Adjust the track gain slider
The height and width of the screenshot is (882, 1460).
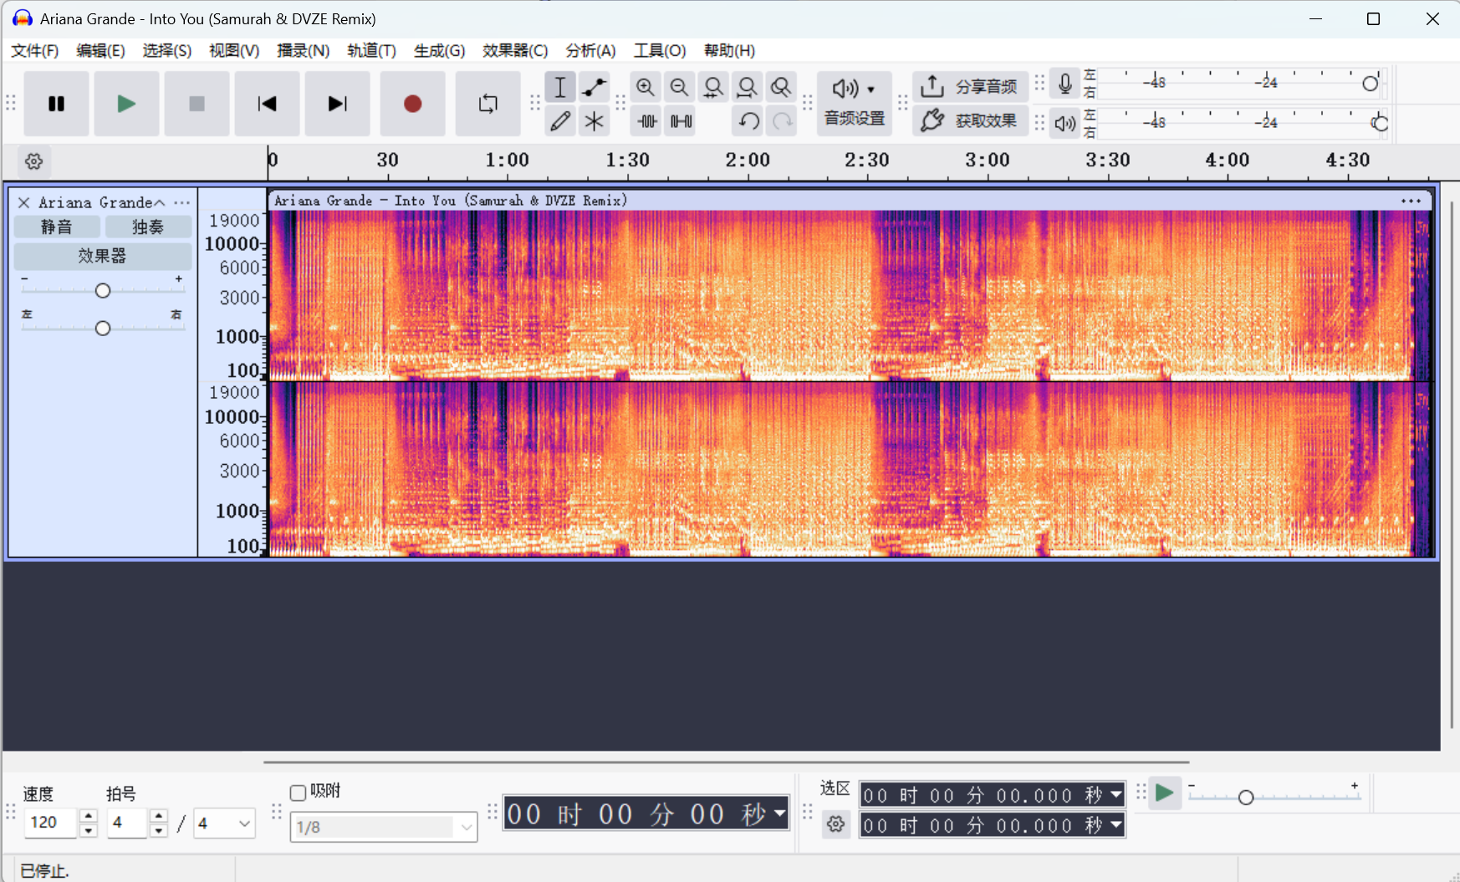[102, 290]
